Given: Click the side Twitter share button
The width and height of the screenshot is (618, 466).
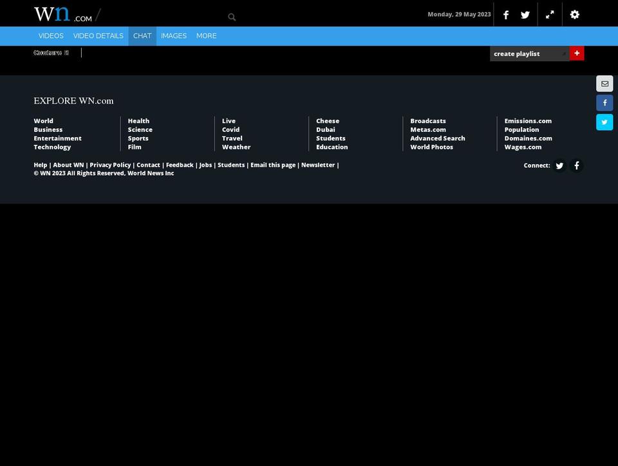Looking at the screenshot, I should click(604, 122).
